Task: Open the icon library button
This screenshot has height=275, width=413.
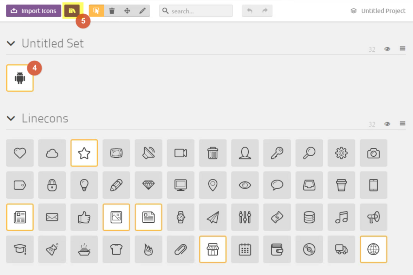Action: [72, 11]
